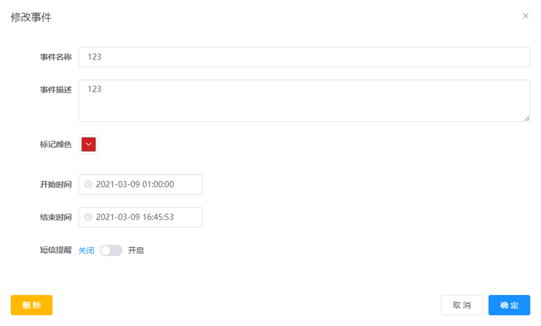The width and height of the screenshot is (541, 326).
Task: Open the 结束时间 date-time picker field
Action: 140,217
